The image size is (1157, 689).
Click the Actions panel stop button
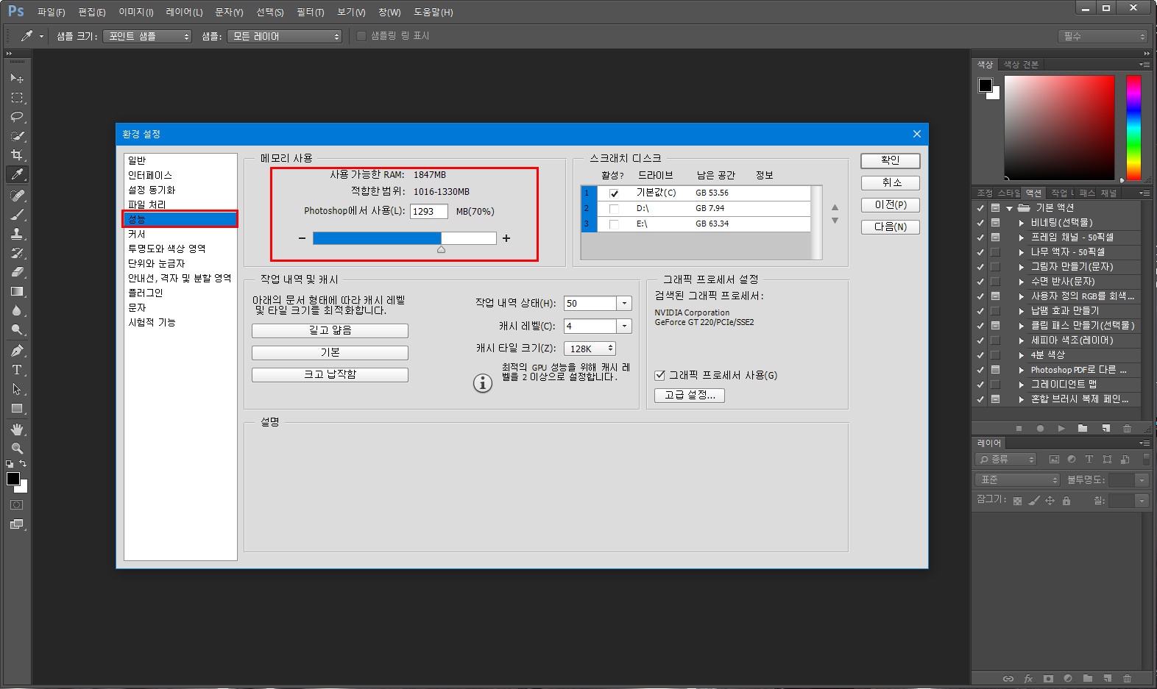tap(1019, 428)
